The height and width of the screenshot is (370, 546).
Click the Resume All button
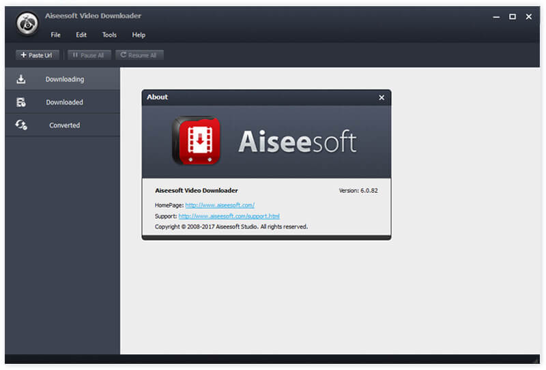[x=139, y=55]
